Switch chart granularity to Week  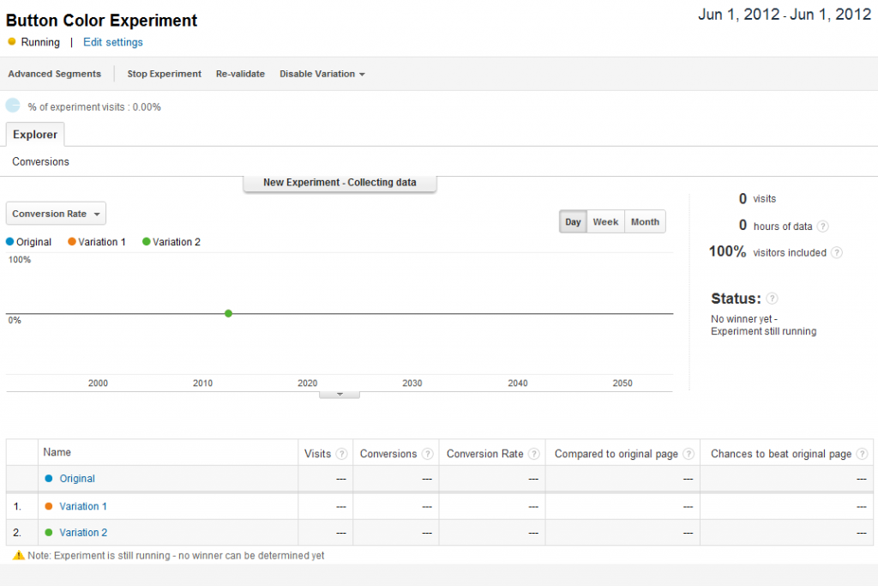click(606, 222)
